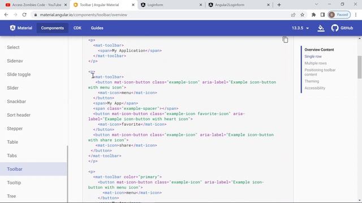Jump to Multiple rows section
Screen dimensions: 362x203
point(316,63)
